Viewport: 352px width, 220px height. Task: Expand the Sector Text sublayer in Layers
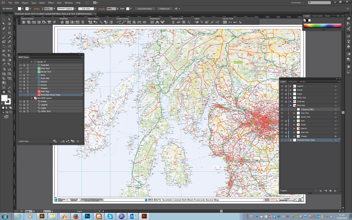[x=294, y=117]
